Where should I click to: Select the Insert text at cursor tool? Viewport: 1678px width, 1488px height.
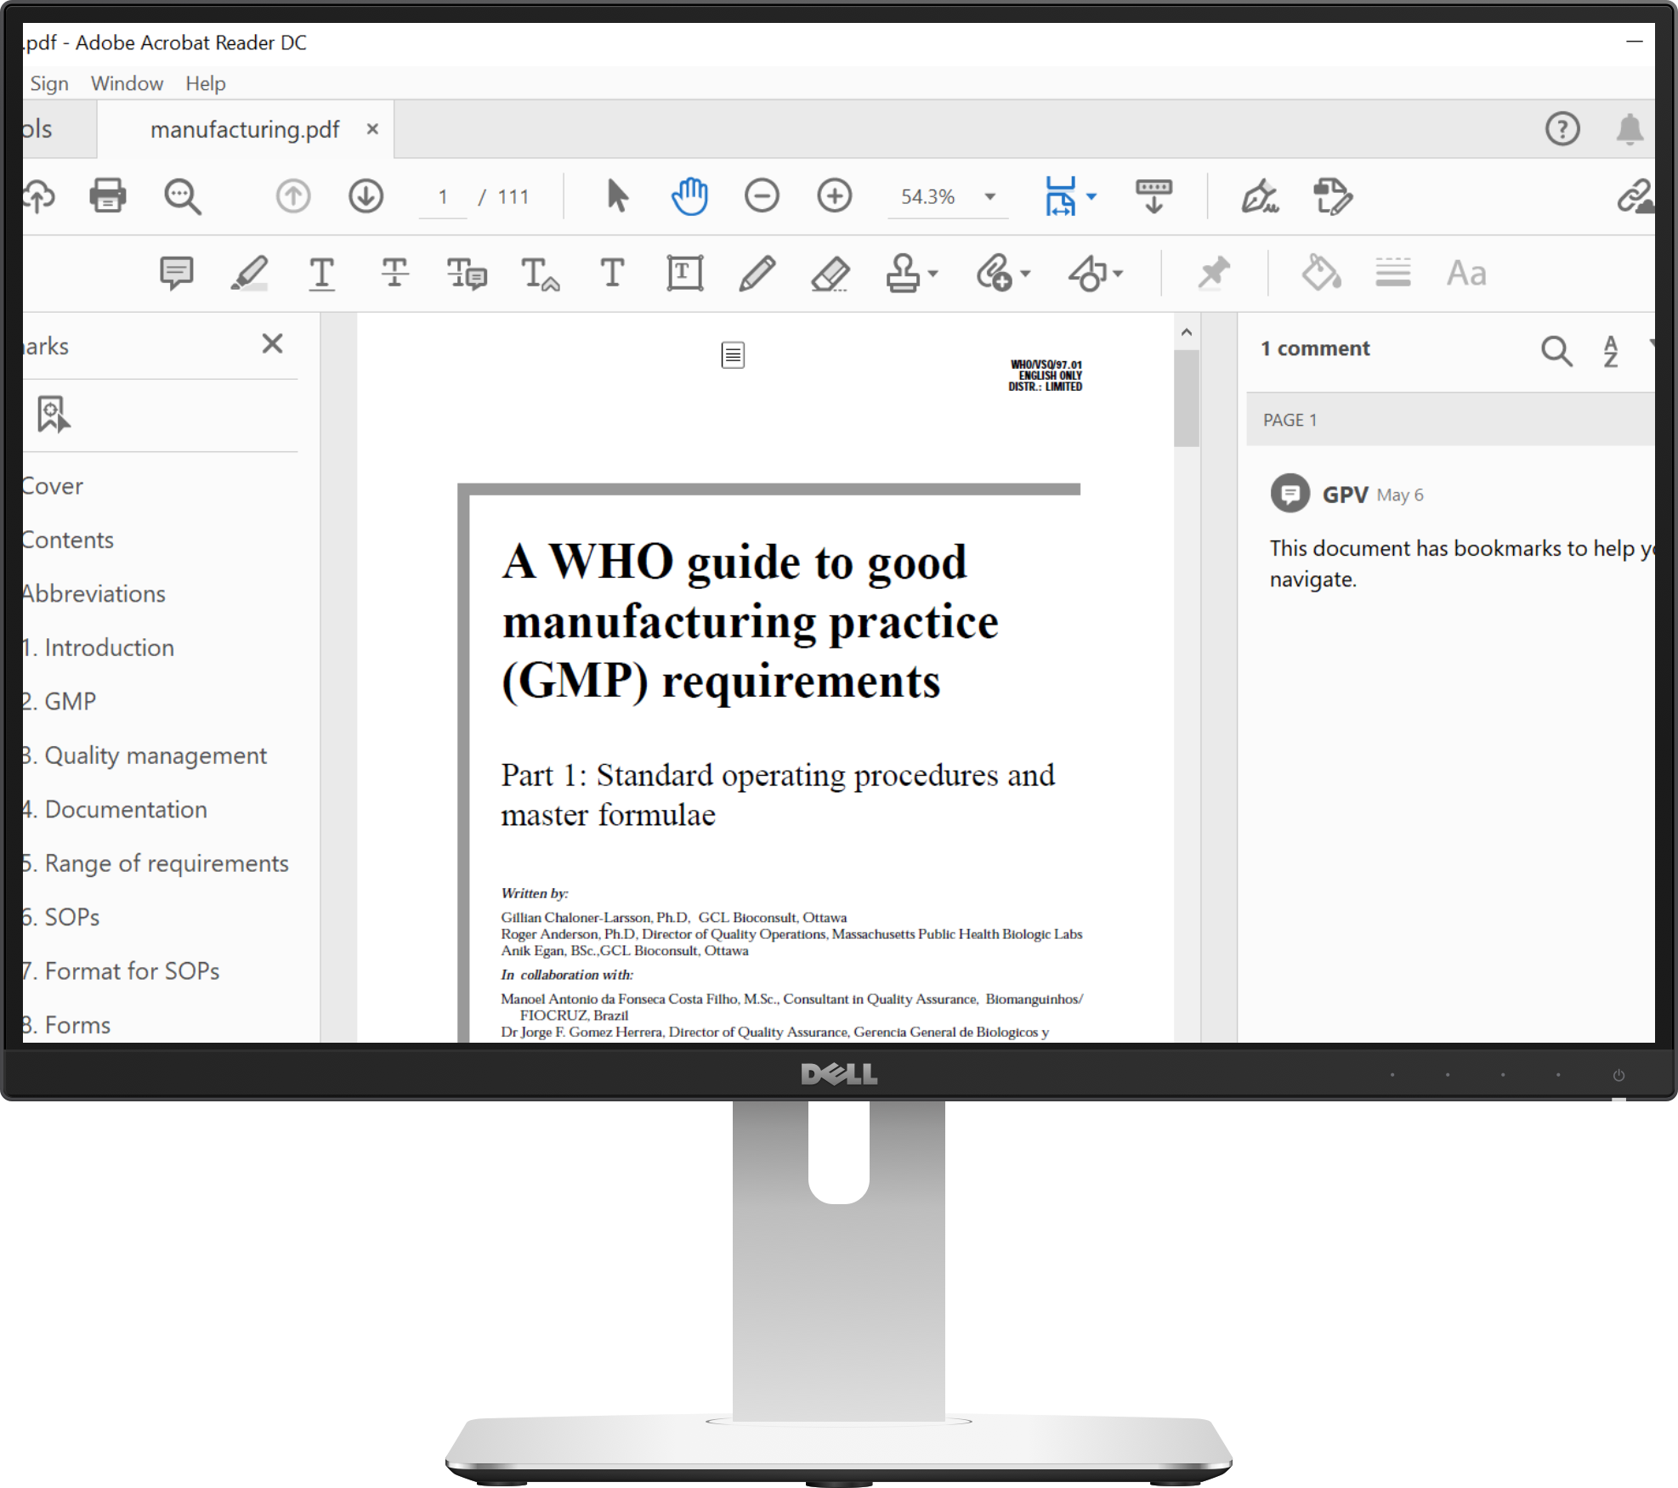tap(540, 274)
